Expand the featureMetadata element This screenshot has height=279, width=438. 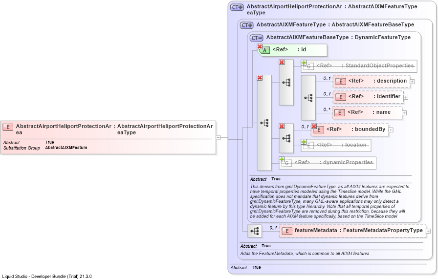(428, 231)
